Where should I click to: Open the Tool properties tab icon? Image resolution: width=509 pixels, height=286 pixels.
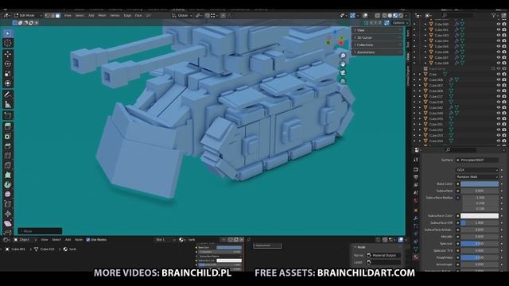(416, 160)
